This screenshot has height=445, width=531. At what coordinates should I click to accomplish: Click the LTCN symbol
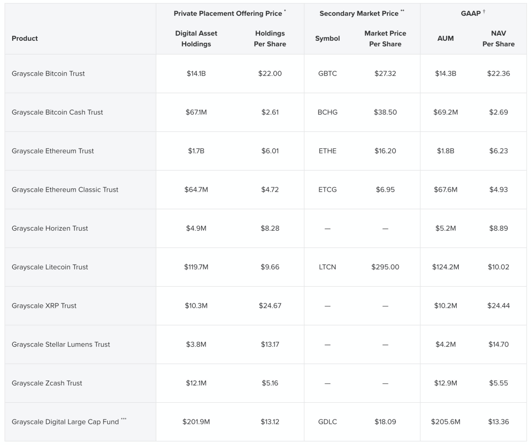tap(327, 267)
